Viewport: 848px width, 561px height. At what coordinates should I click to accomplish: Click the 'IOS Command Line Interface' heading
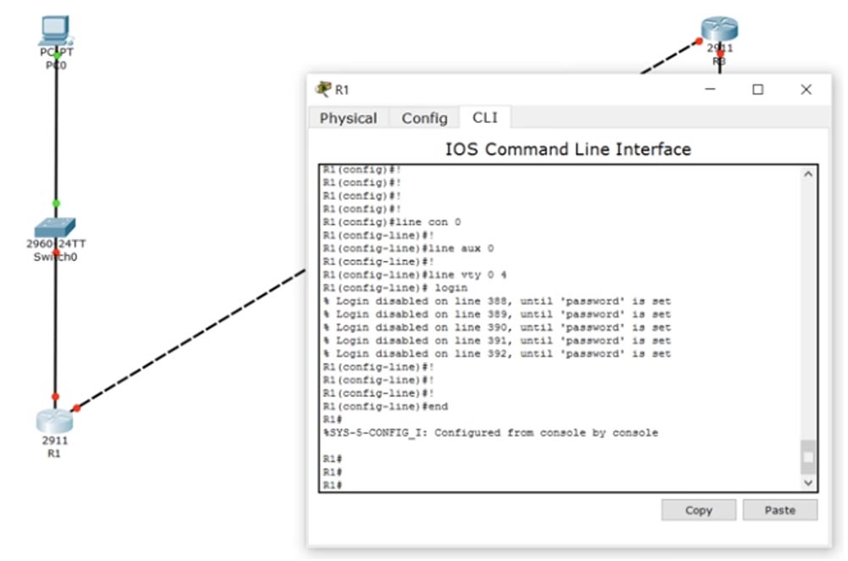(x=568, y=149)
